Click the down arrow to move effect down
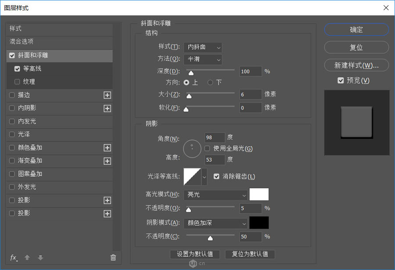Image resolution: width=395 pixels, height=270 pixels. tap(40, 258)
